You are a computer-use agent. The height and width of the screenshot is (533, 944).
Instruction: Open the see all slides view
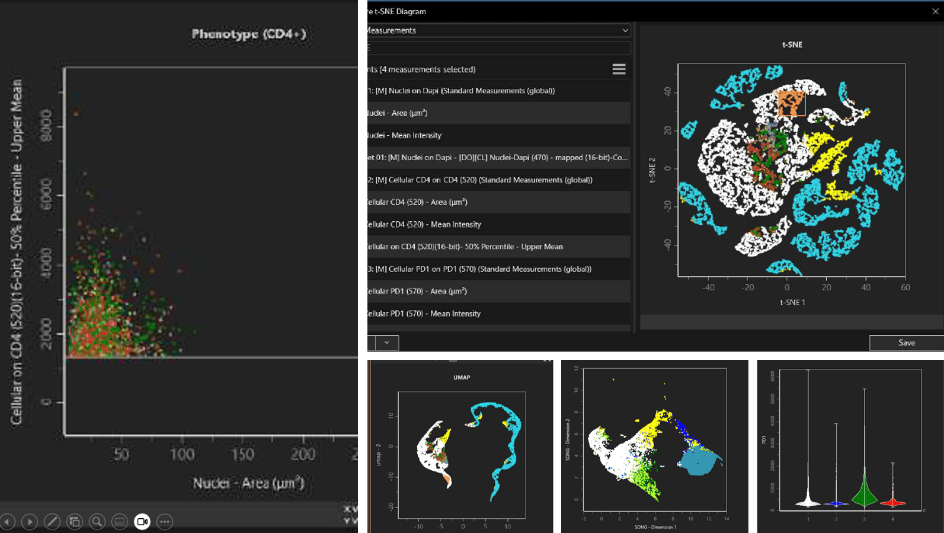(x=75, y=522)
